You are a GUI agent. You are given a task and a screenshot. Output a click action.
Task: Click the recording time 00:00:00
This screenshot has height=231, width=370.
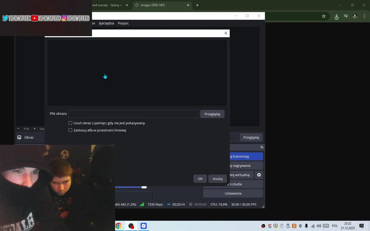click(200, 204)
